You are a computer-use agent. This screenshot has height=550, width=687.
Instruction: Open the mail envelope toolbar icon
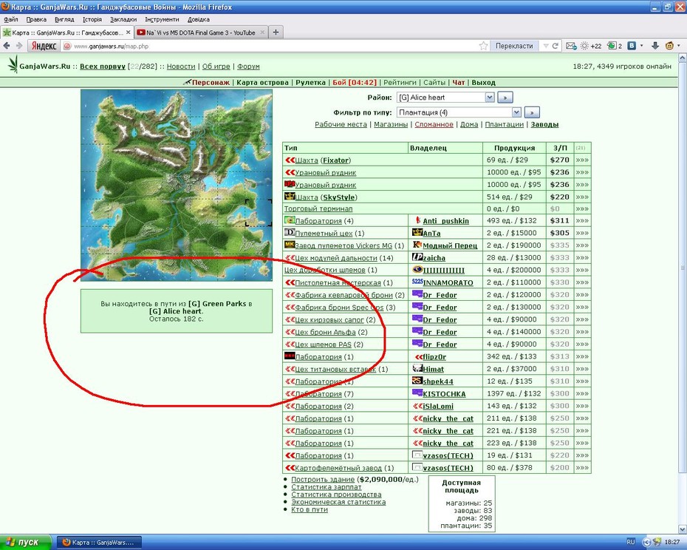(571, 46)
